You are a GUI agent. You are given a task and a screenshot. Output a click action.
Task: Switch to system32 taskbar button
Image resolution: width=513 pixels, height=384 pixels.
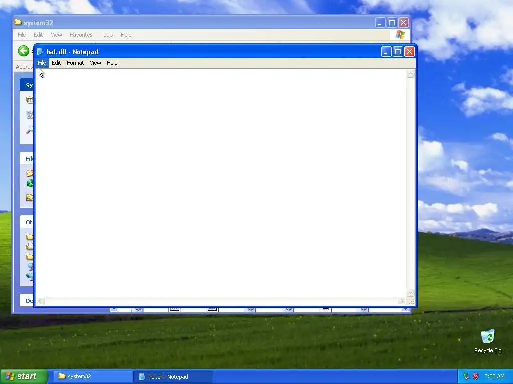point(93,376)
